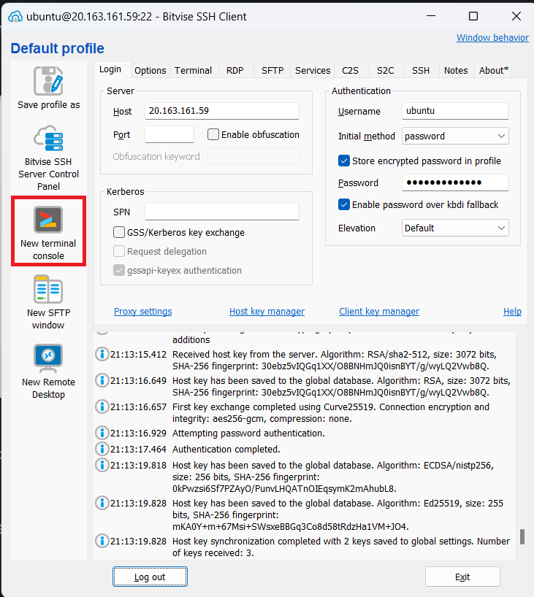Open the Host key manager link
The height and width of the screenshot is (597, 534).
[267, 312]
